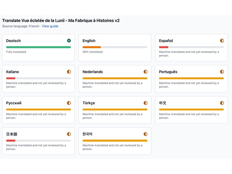Choose the Türkçe language title

click(89, 103)
